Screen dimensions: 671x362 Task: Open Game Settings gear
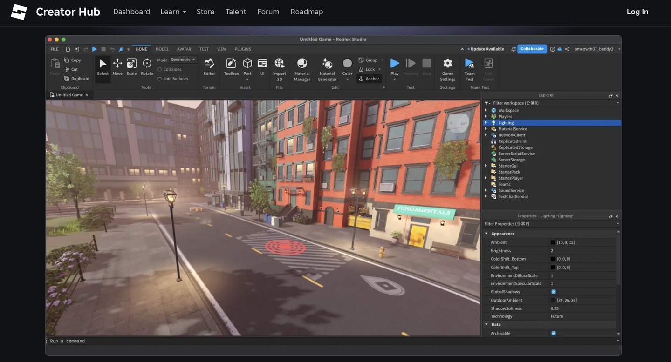click(x=448, y=69)
